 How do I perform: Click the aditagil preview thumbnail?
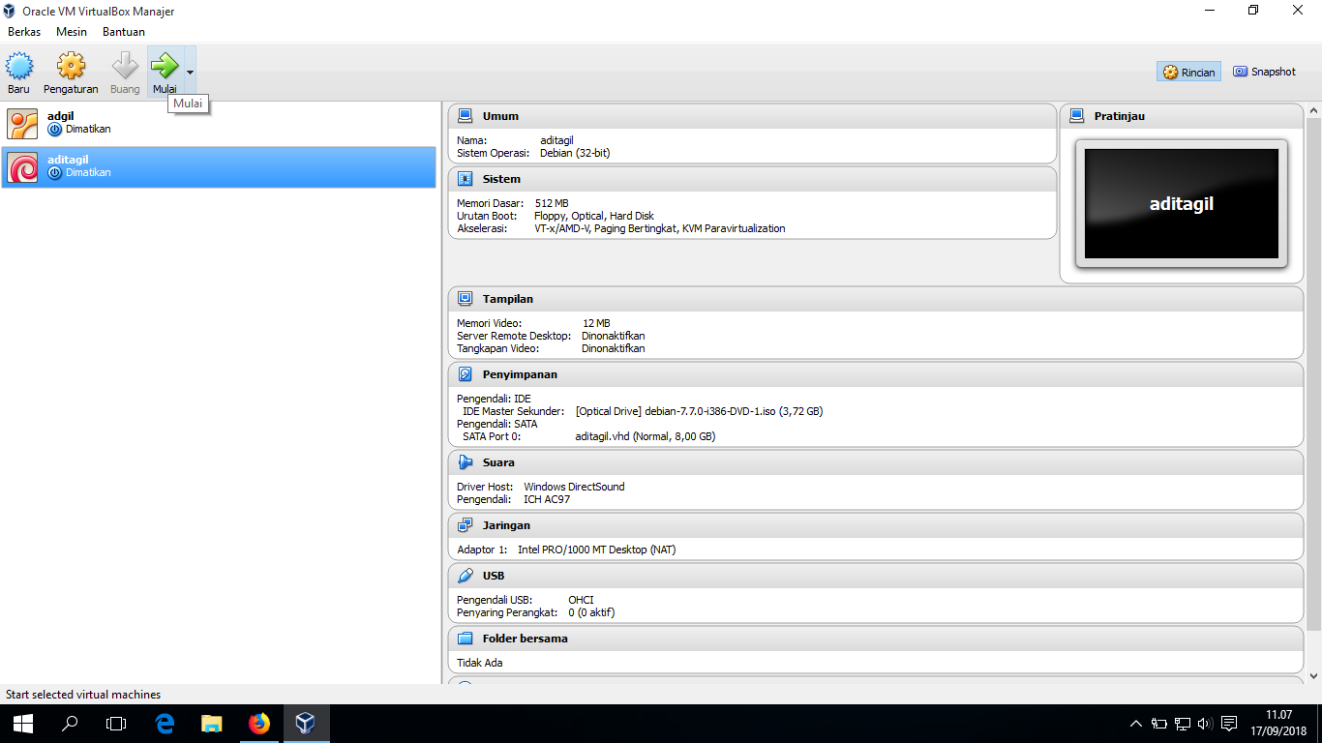pos(1181,202)
